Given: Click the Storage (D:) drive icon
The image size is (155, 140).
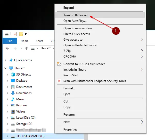Looking at the screenshot, I should 13,124.
